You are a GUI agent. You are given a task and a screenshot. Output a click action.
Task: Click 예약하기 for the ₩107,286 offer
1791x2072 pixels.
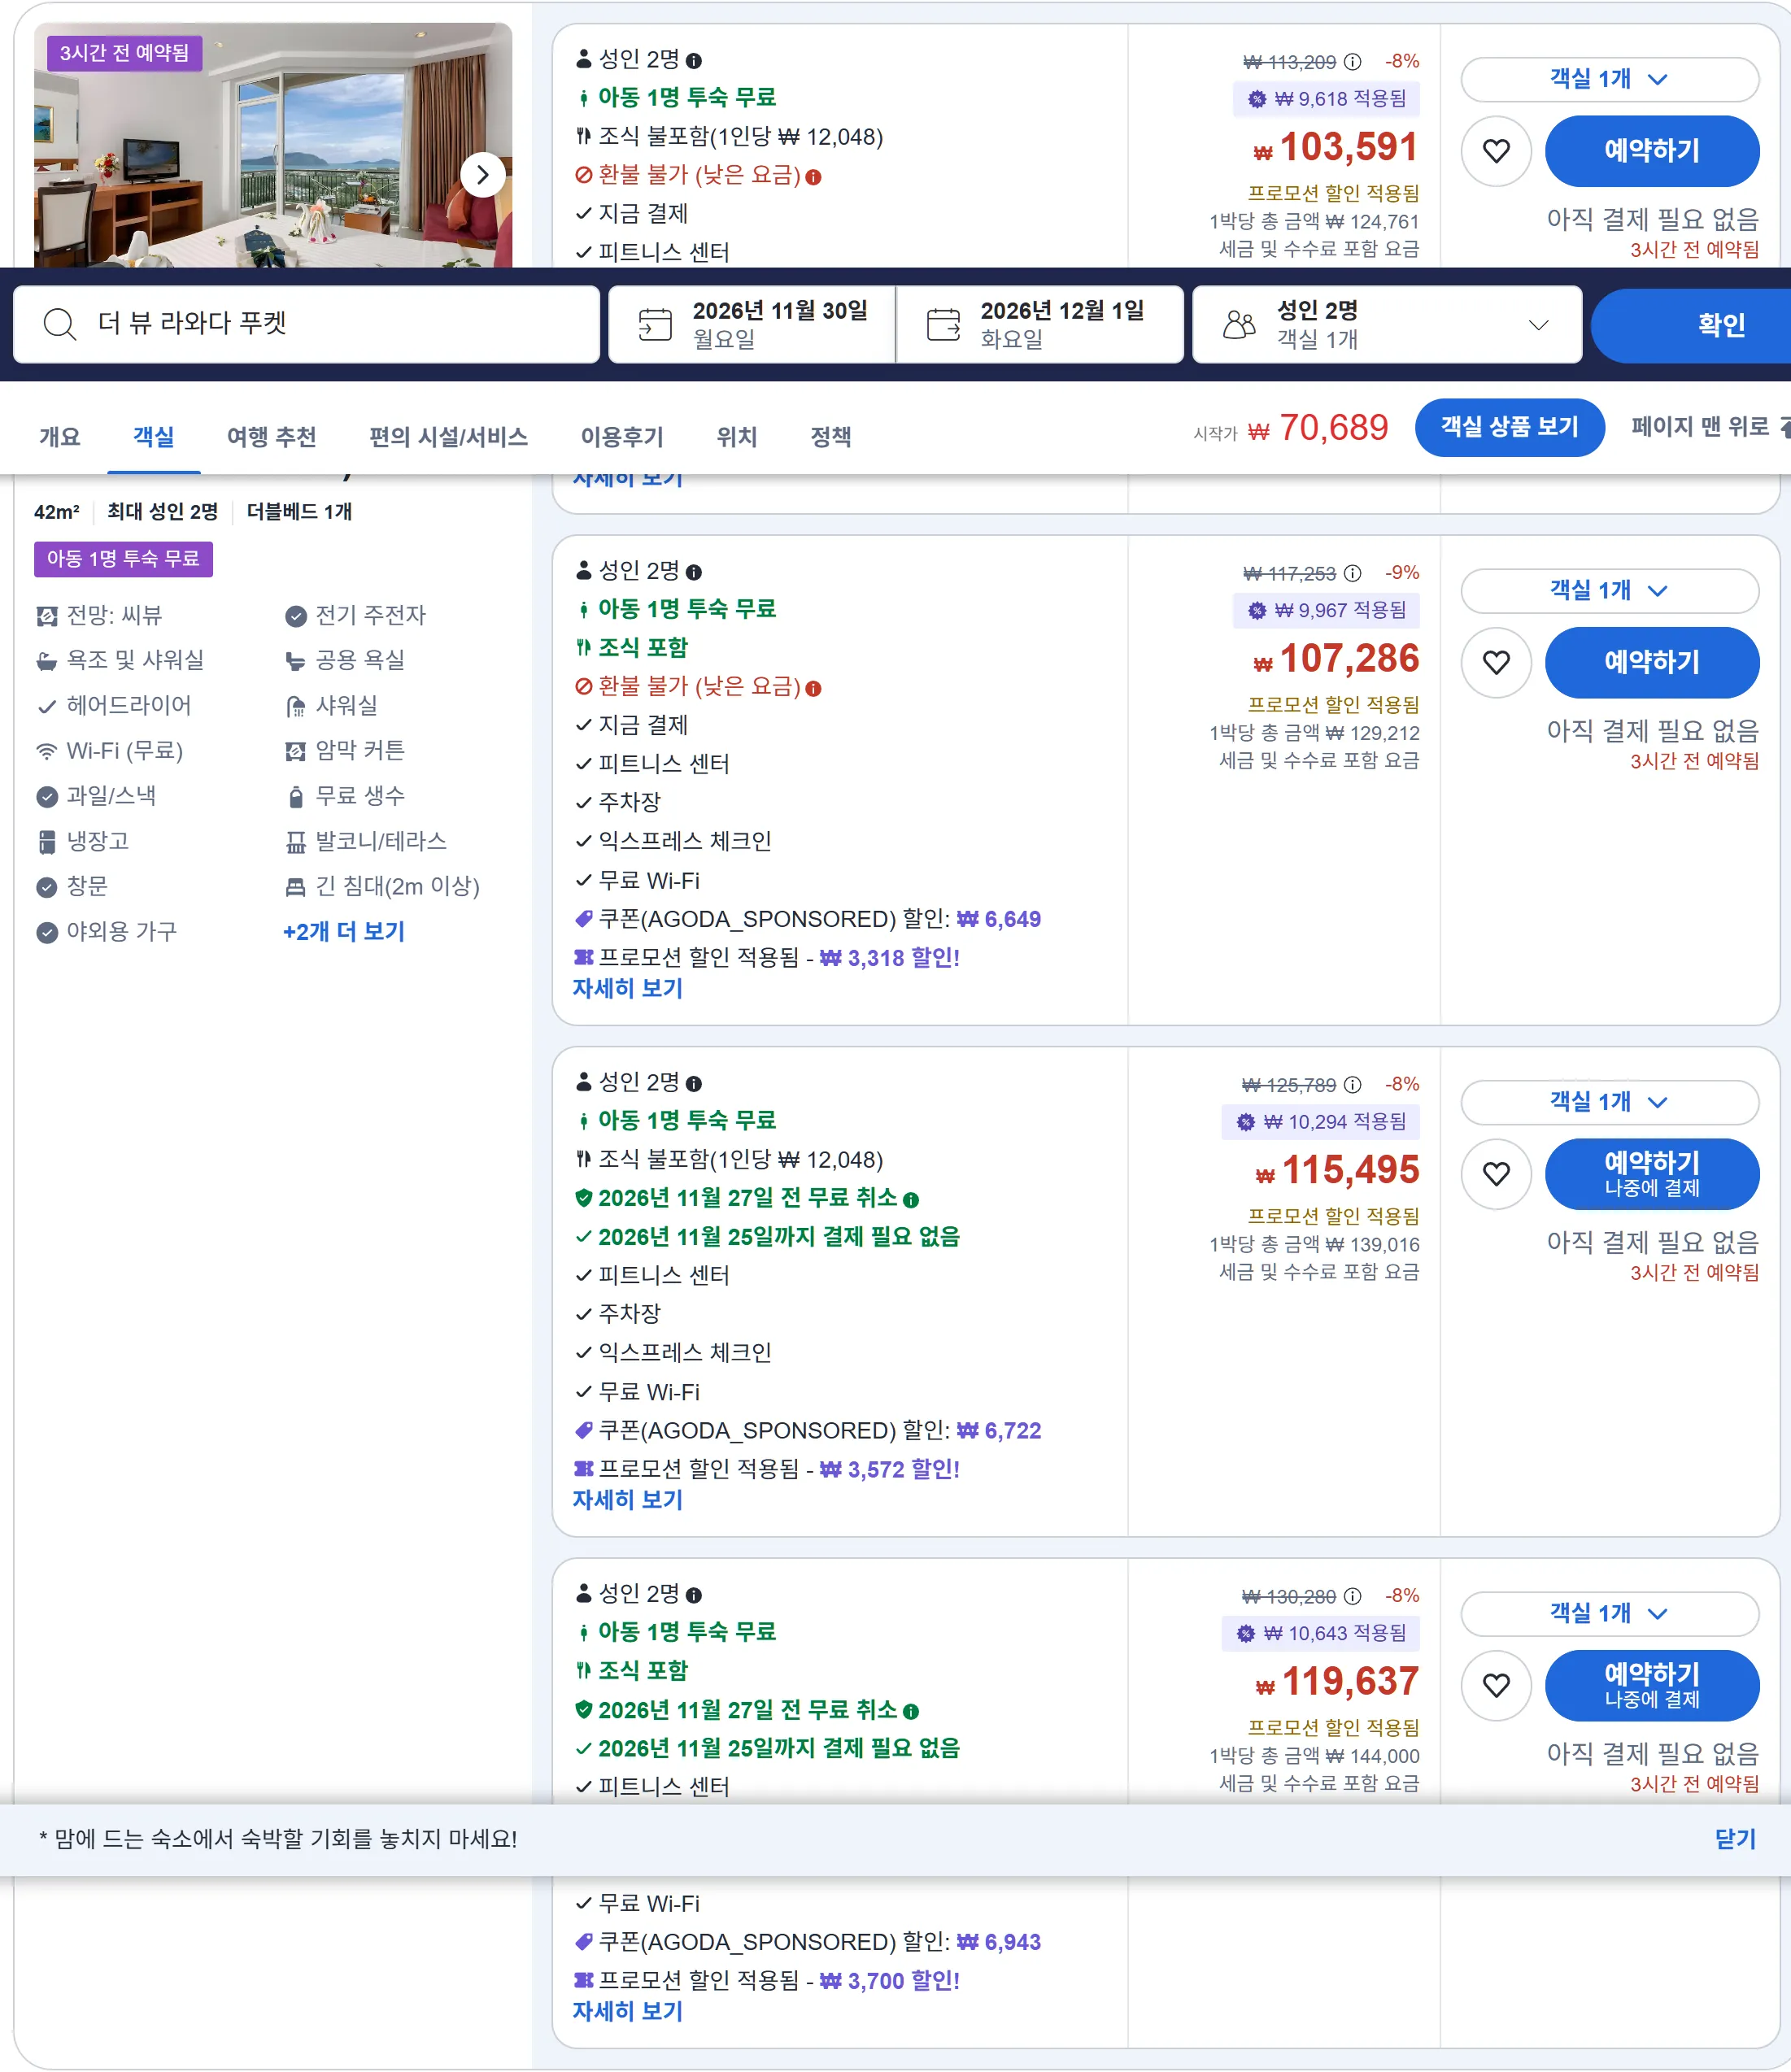pos(1652,662)
